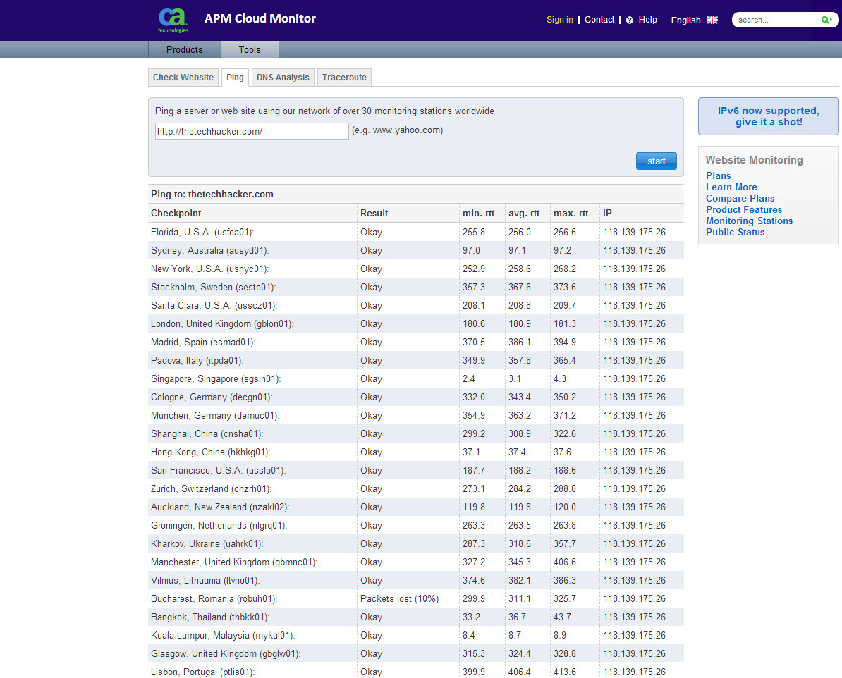
Task: Click the CA Technologies logo
Action: [x=173, y=20]
